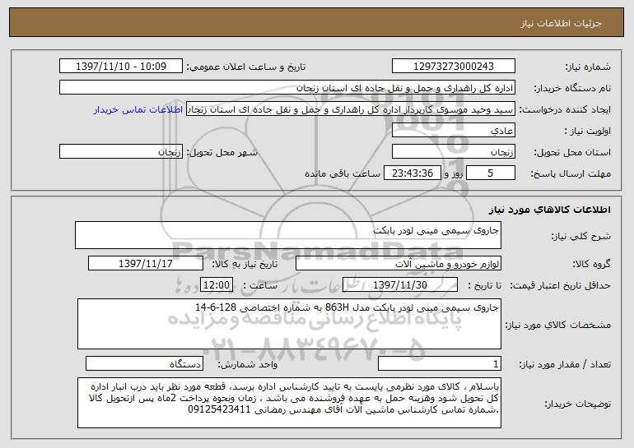Click the remaining time box 23:43:36
The image size is (634, 448).
pyautogui.click(x=412, y=173)
